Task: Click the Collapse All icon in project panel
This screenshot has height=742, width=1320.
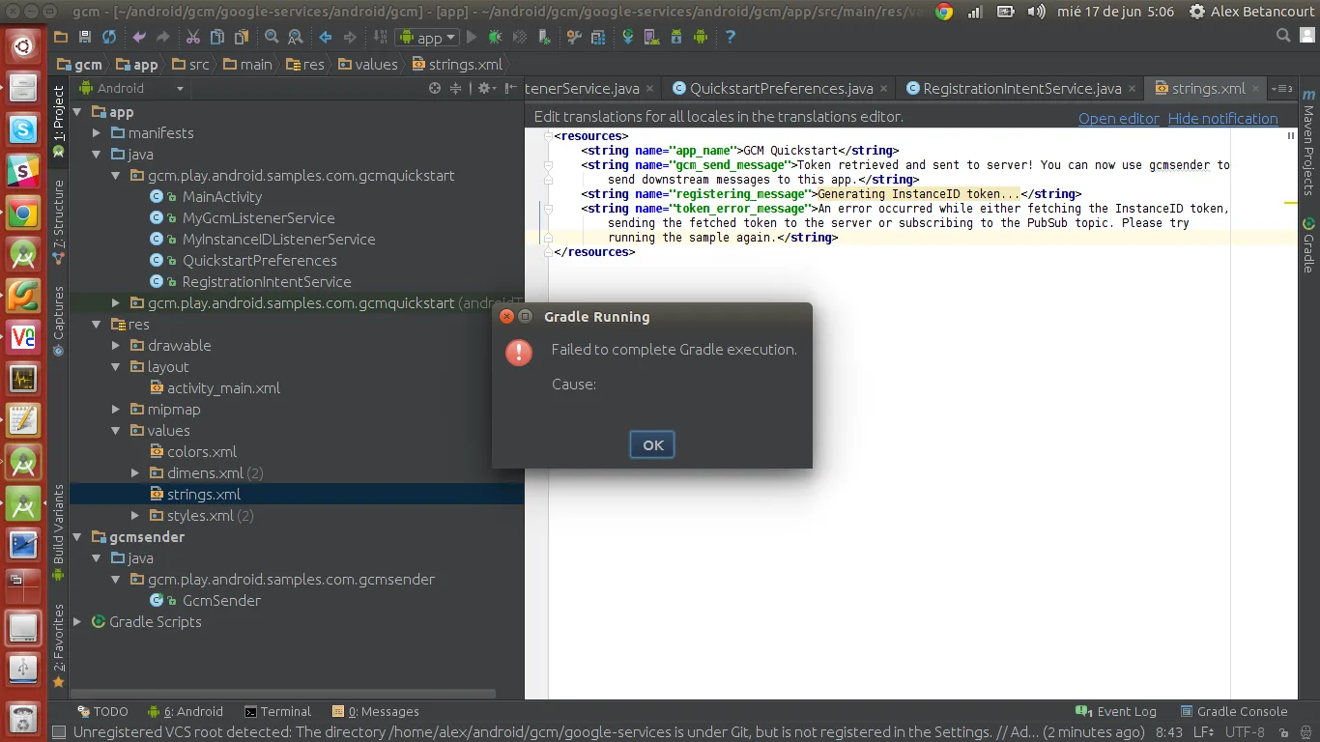Action: [x=457, y=88]
